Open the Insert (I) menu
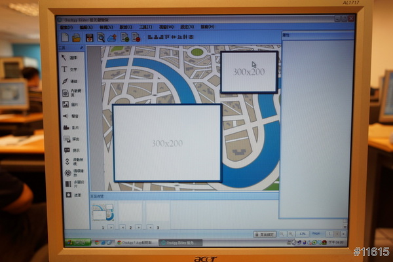The width and height of the screenshot is (393, 262). point(126,27)
